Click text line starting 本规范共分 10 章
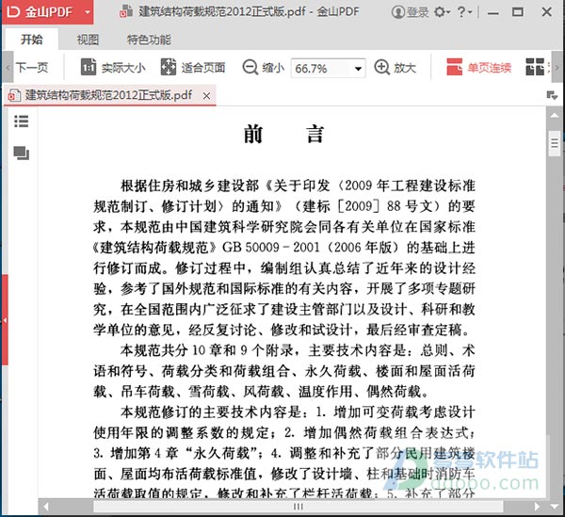 pyautogui.click(x=298, y=350)
